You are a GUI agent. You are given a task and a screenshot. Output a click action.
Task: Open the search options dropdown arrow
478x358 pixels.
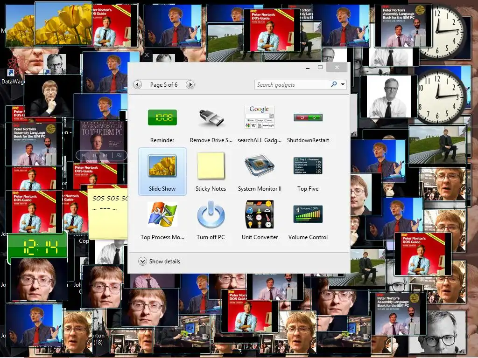[x=343, y=84]
